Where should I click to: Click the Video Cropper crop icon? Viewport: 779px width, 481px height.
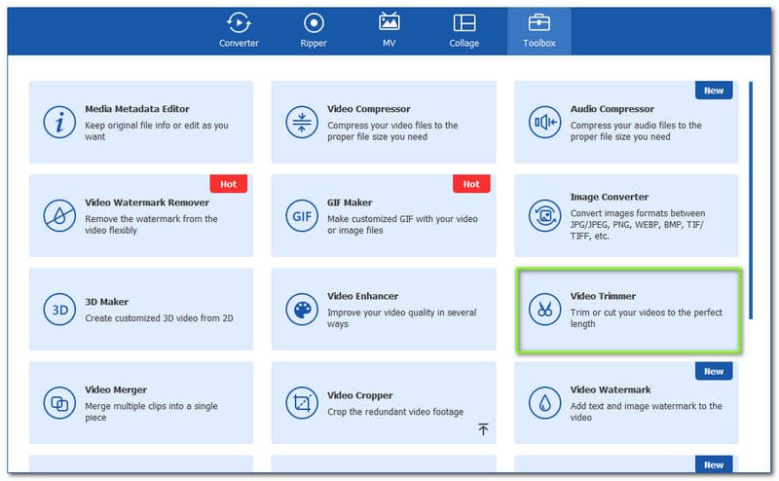(302, 403)
